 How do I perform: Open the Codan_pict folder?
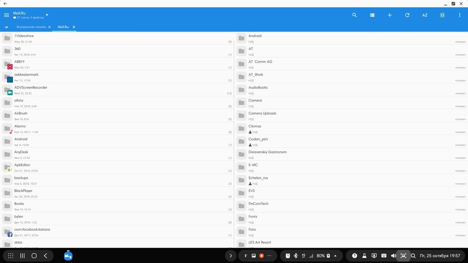351,141
